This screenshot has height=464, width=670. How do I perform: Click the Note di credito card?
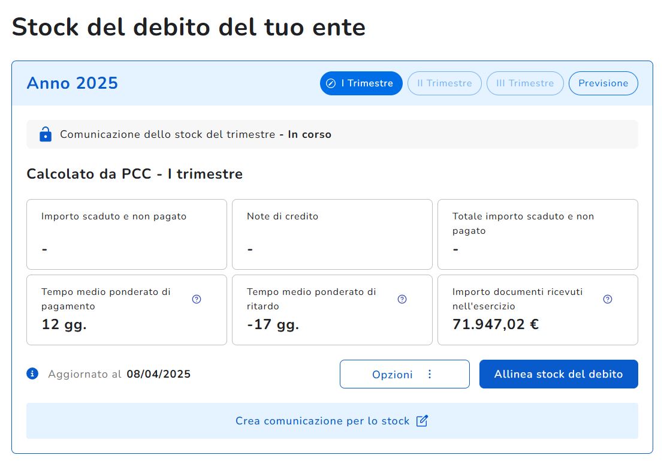coord(332,234)
